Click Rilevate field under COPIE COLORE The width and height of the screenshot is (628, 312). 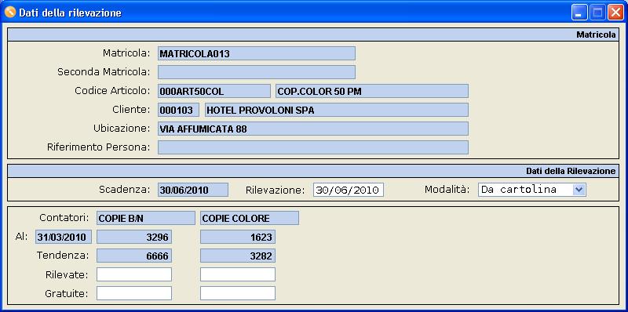(x=238, y=274)
